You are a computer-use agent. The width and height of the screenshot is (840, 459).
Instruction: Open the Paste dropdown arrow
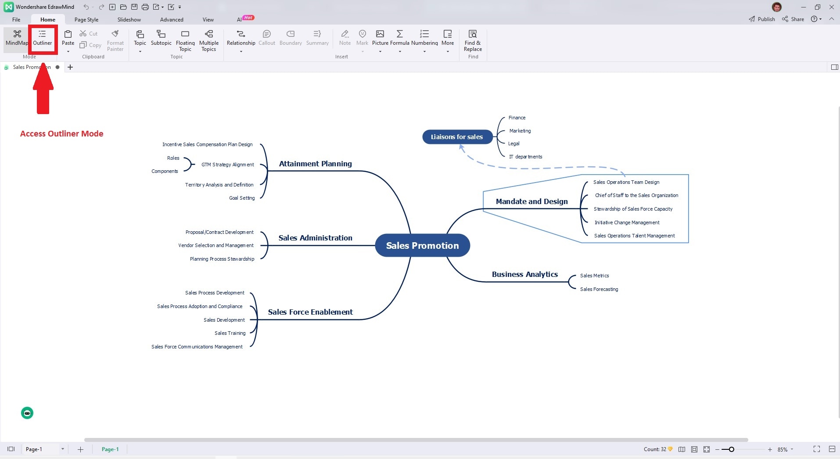click(x=68, y=51)
